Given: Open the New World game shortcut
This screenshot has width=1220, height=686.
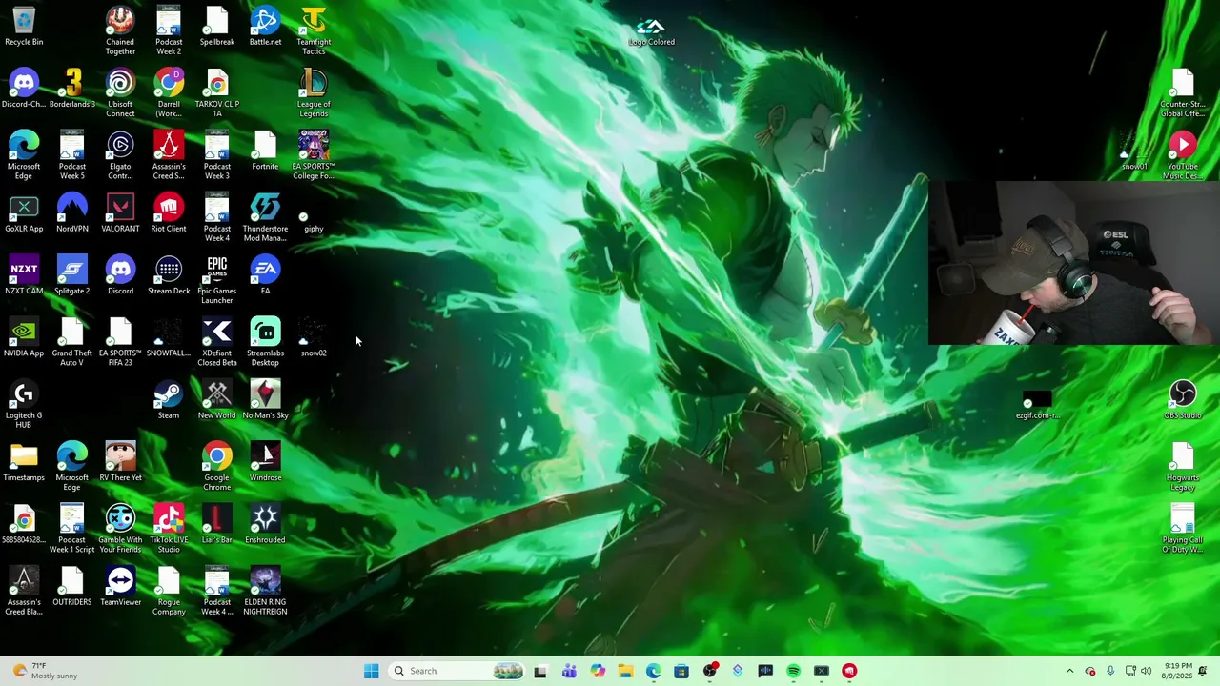Looking at the screenshot, I should point(216,400).
